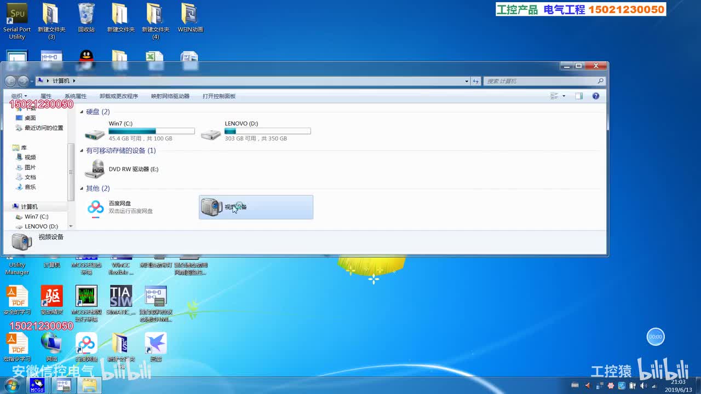Click 卸载或更改程序 in the toolbar

click(x=119, y=96)
